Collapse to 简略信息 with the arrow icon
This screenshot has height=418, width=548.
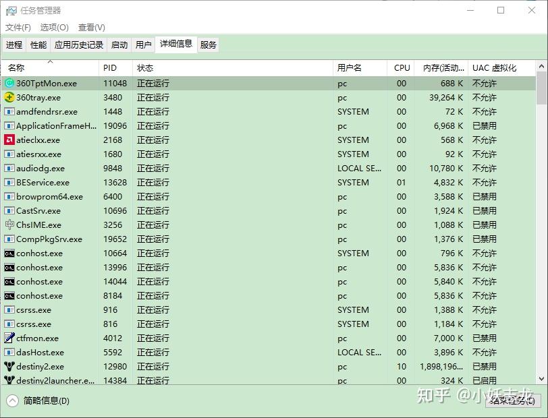pos(12,400)
